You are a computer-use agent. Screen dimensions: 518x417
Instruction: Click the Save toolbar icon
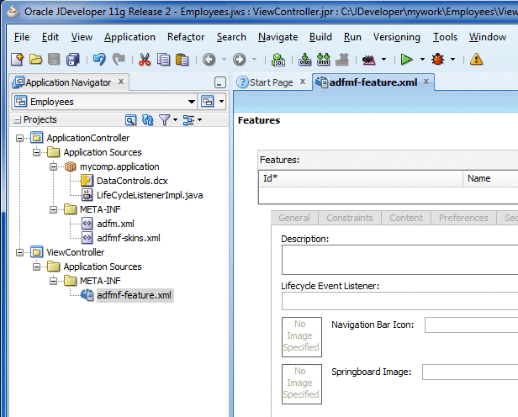click(54, 60)
